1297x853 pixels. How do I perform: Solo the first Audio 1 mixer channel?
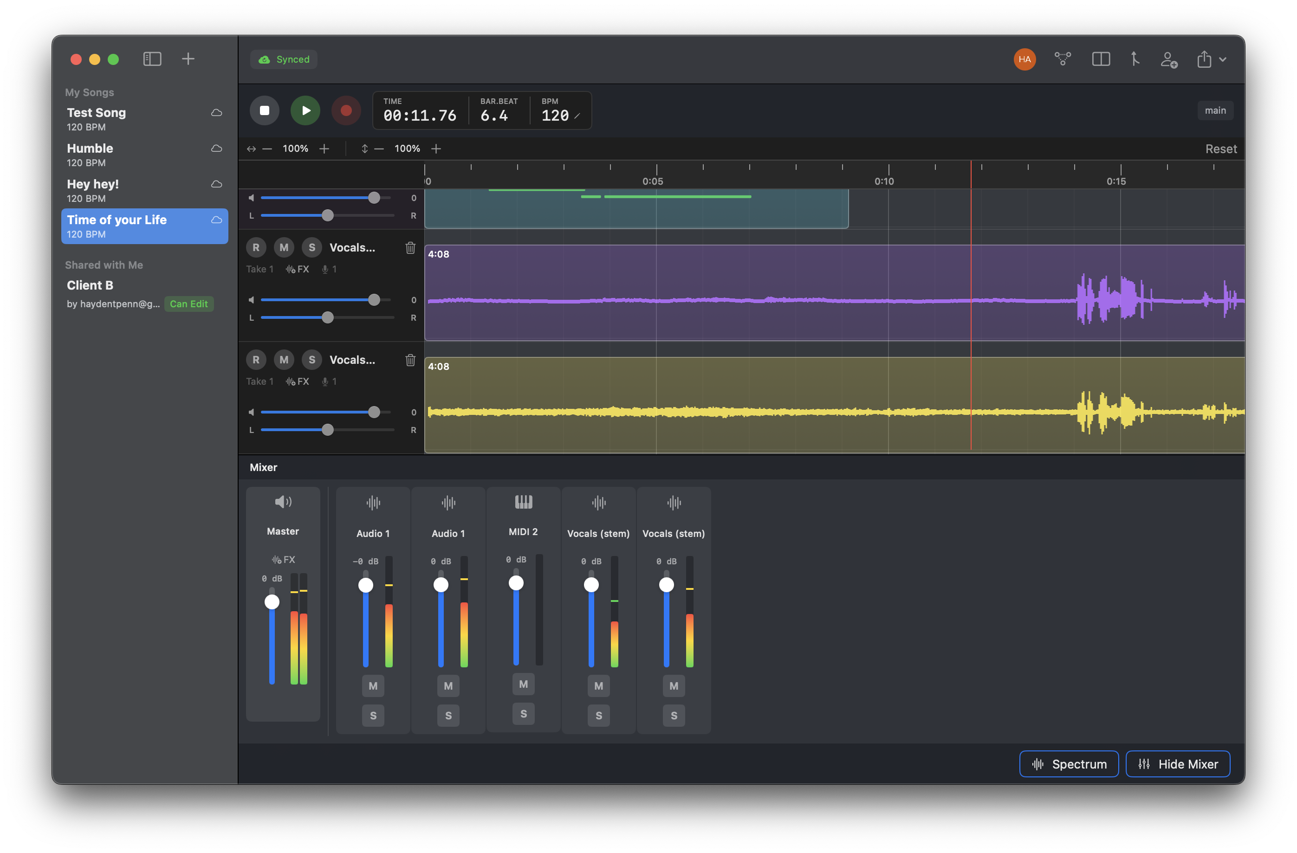(373, 715)
